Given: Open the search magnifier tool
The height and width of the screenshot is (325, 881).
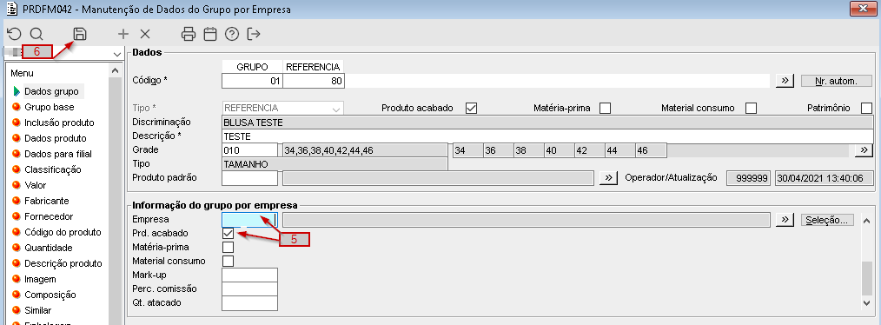Looking at the screenshot, I should click(x=36, y=34).
